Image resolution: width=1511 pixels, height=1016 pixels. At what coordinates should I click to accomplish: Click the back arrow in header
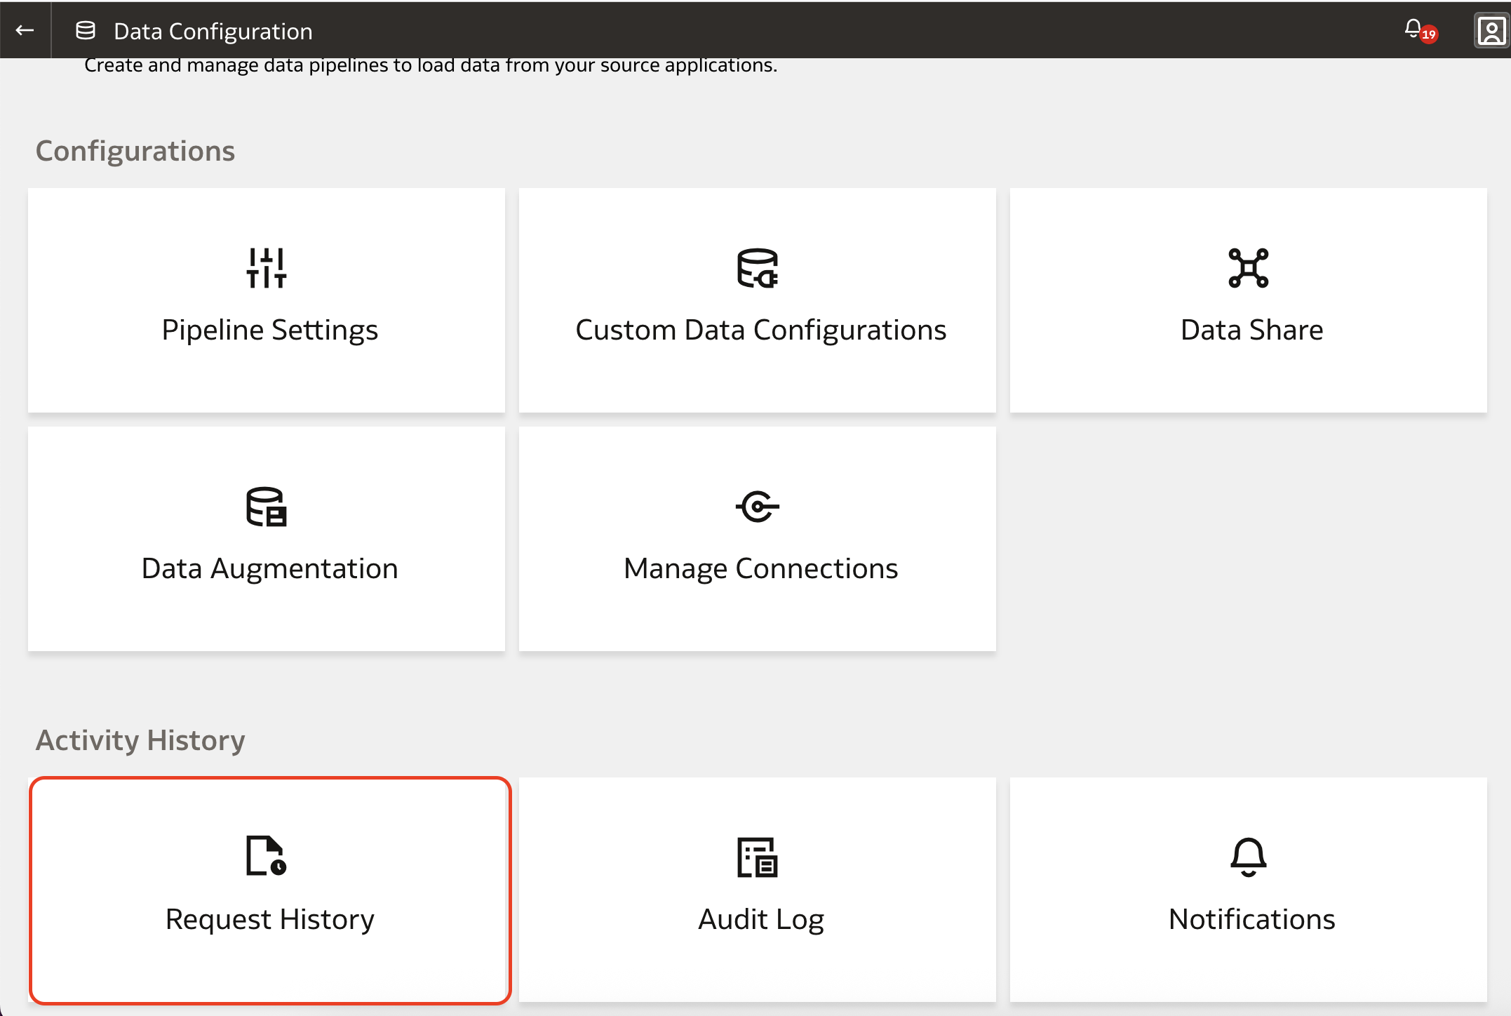pyautogui.click(x=25, y=30)
